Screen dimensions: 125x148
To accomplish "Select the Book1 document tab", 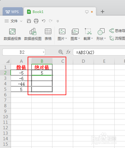I will point(60,12).
